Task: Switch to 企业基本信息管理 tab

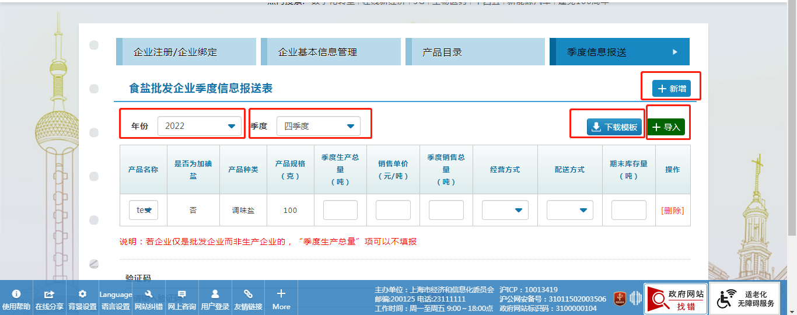Action: (330, 52)
